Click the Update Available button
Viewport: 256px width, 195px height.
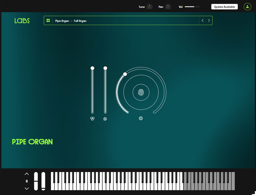225,7
